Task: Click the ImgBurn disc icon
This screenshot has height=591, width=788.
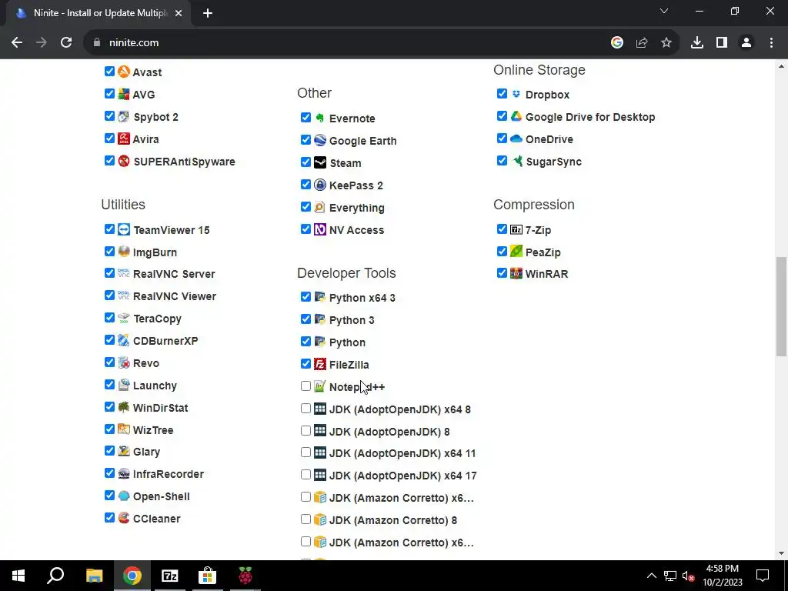Action: (124, 252)
